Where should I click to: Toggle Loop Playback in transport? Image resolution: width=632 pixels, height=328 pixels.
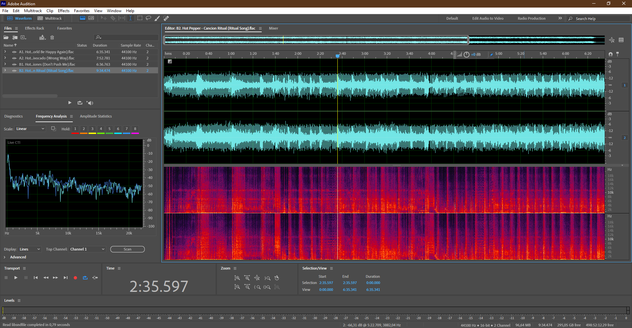tap(85, 278)
